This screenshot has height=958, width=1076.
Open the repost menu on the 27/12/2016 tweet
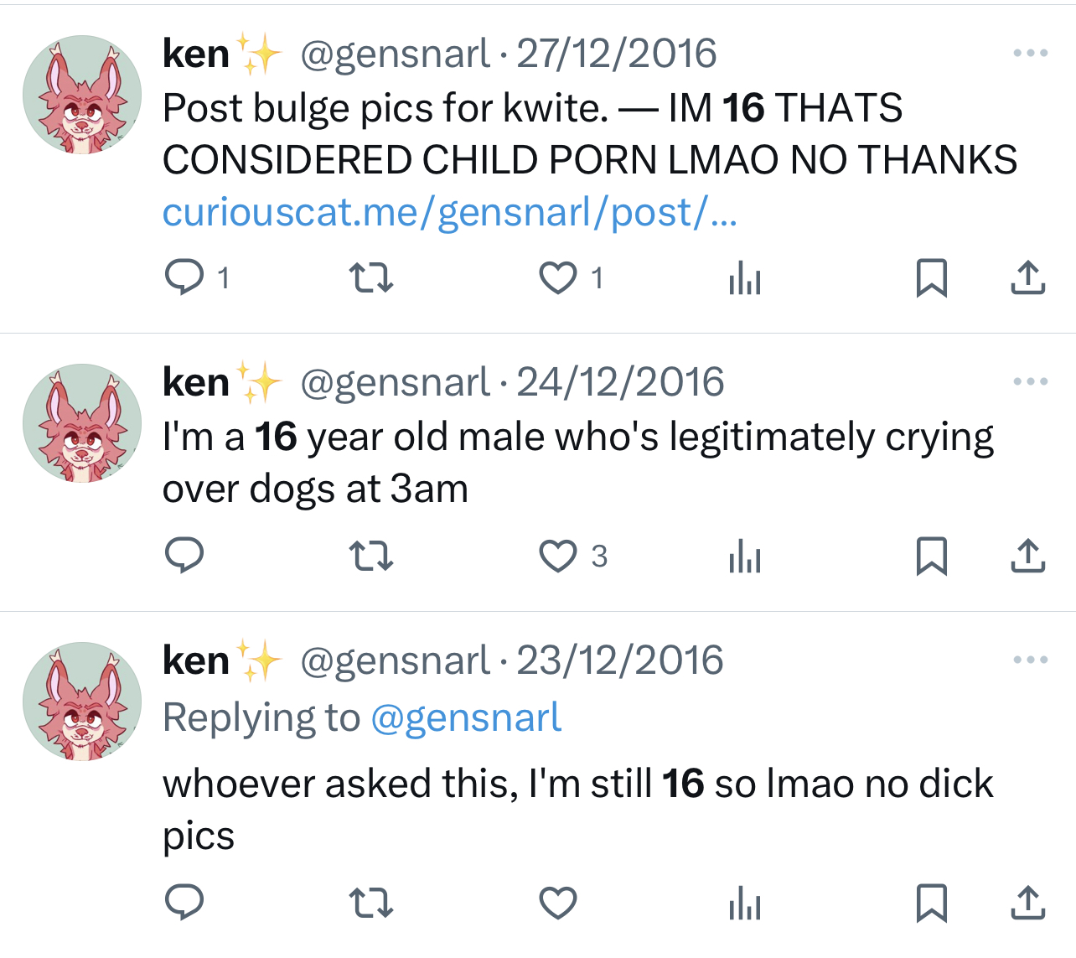tap(370, 277)
